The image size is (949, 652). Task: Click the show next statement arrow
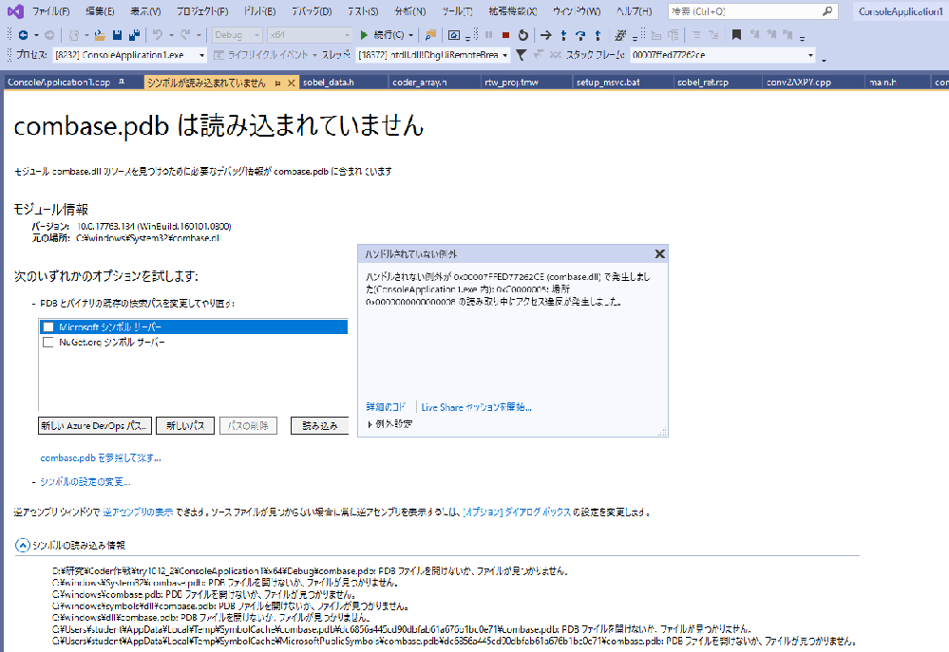[x=546, y=35]
